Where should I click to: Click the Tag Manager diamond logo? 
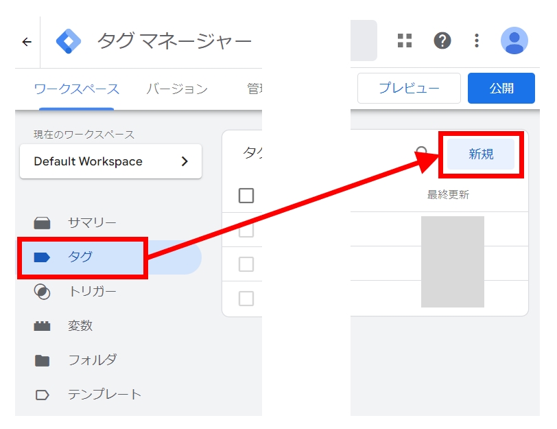[69, 41]
